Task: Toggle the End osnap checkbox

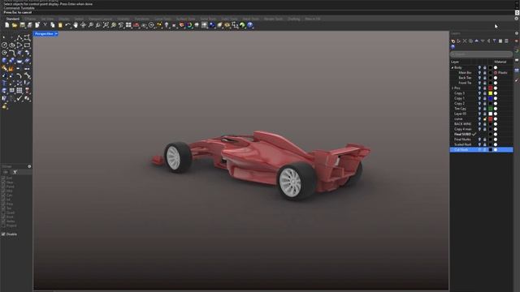Action: point(3,178)
